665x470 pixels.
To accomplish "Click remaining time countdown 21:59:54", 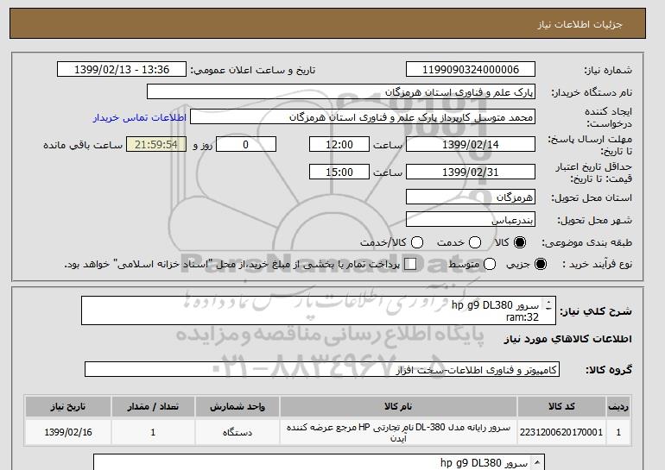I will tap(156, 144).
